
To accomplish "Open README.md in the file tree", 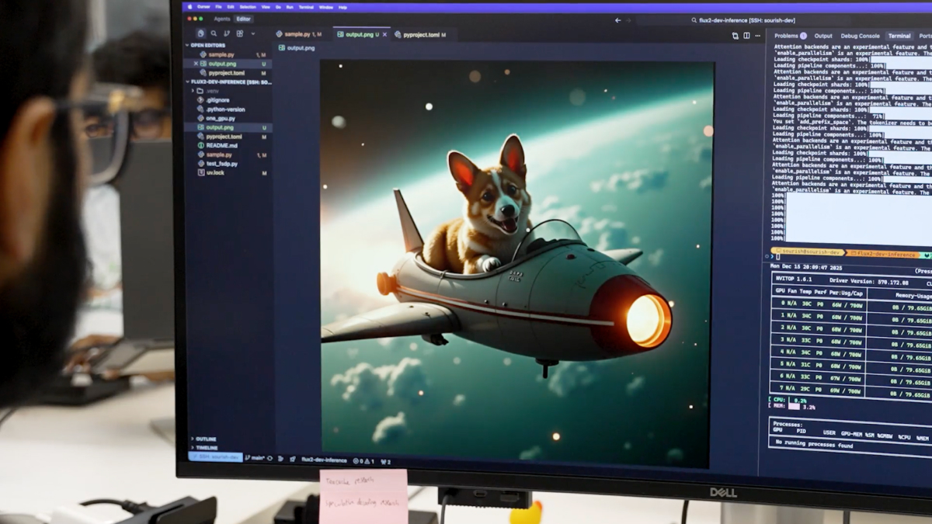I will click(221, 145).
